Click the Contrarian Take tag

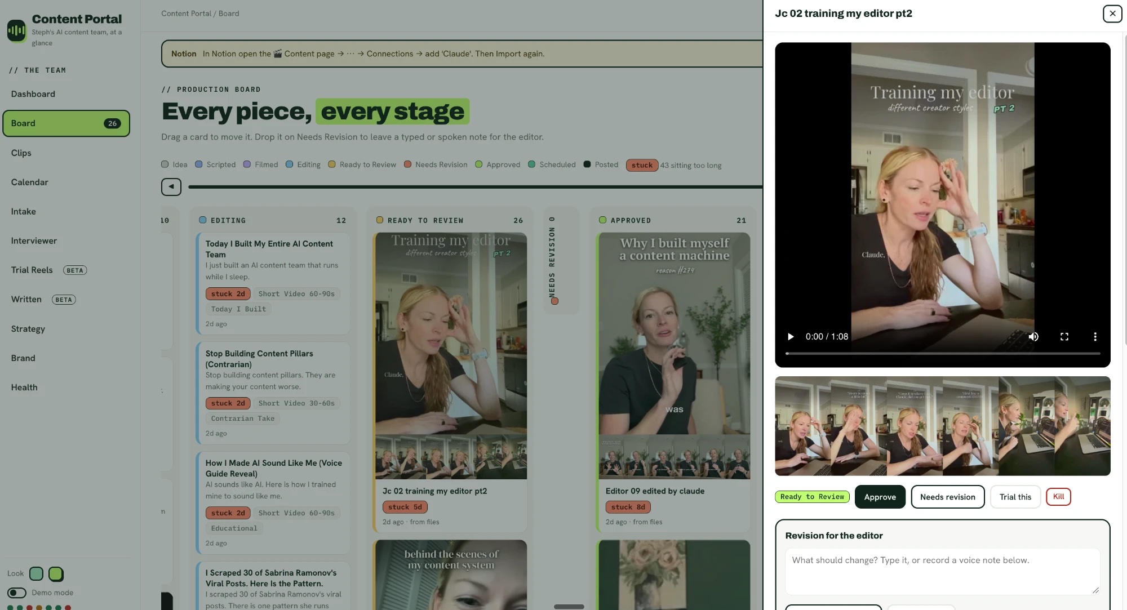click(x=243, y=418)
